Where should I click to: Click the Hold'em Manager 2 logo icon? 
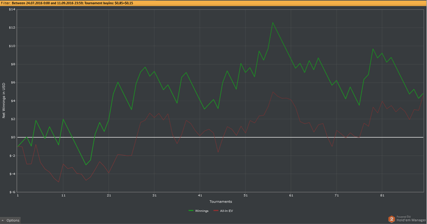click(392, 219)
